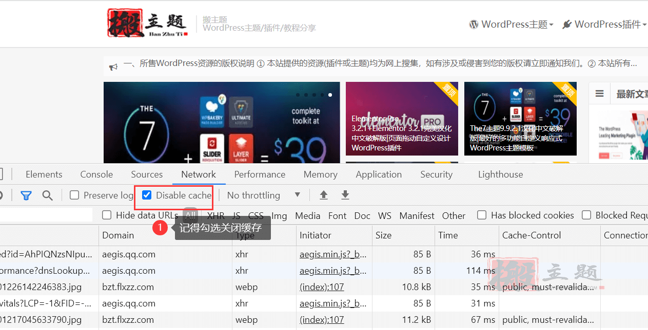Sort by the Domain column header
This screenshot has height=330, width=648.
[165, 235]
